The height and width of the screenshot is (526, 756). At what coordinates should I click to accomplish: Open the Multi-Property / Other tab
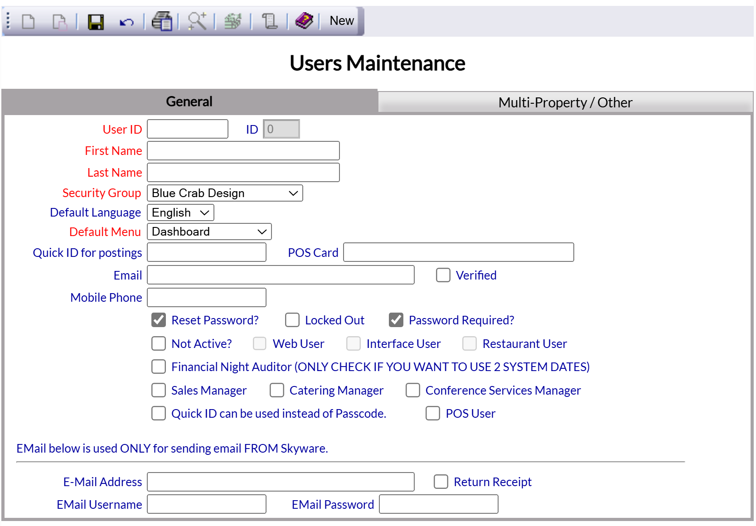565,102
